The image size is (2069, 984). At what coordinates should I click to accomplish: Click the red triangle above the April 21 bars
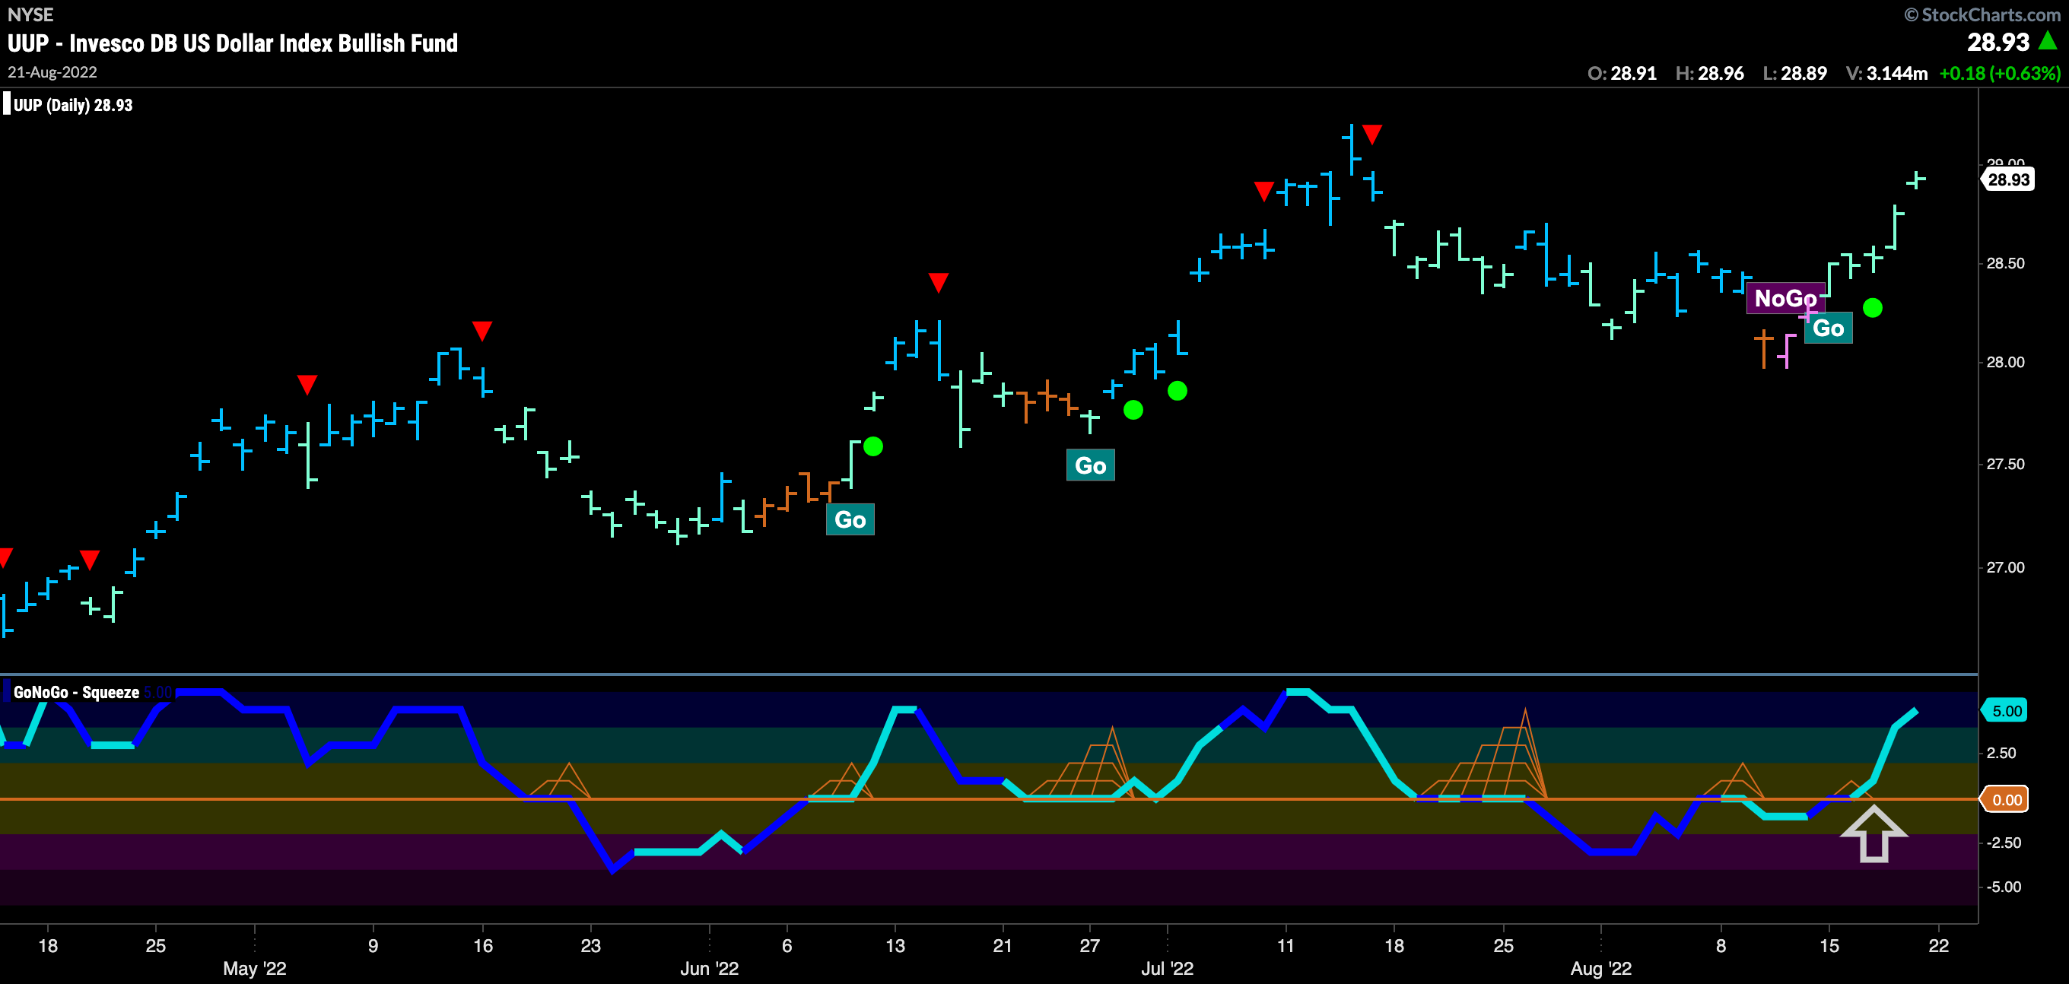tap(90, 560)
